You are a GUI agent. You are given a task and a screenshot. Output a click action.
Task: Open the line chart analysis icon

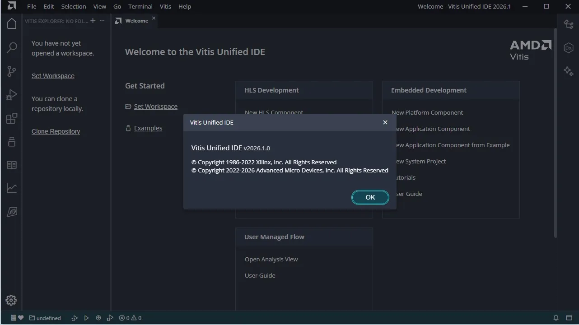point(12,188)
